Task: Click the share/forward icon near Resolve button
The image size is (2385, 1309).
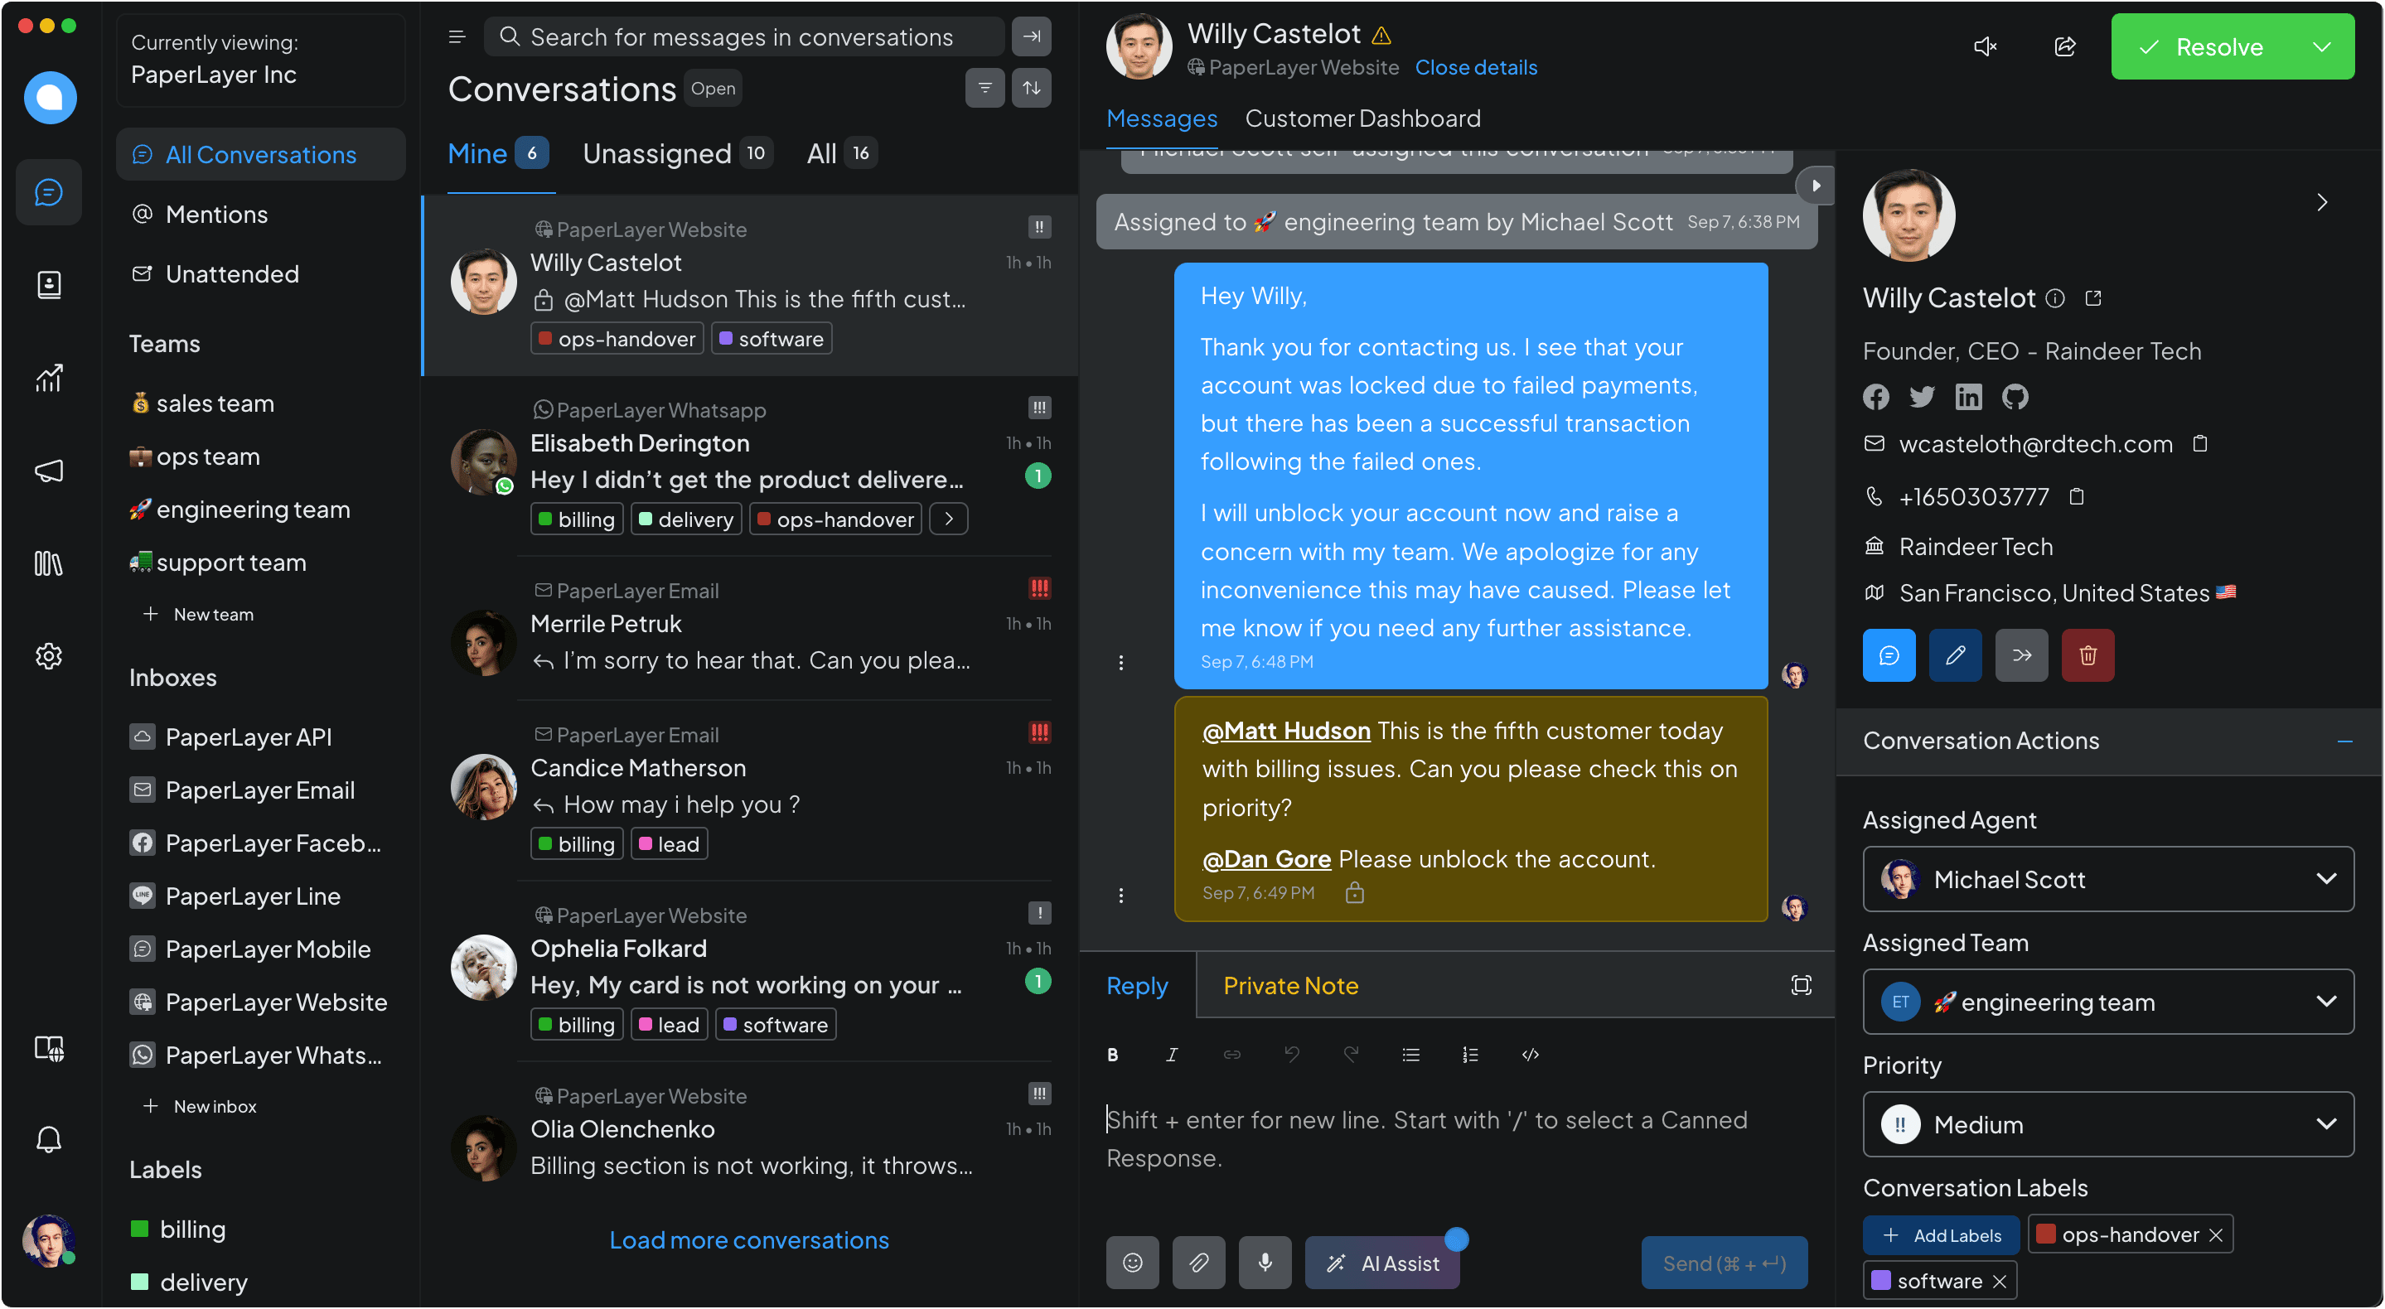Action: pyautogui.click(x=2066, y=46)
